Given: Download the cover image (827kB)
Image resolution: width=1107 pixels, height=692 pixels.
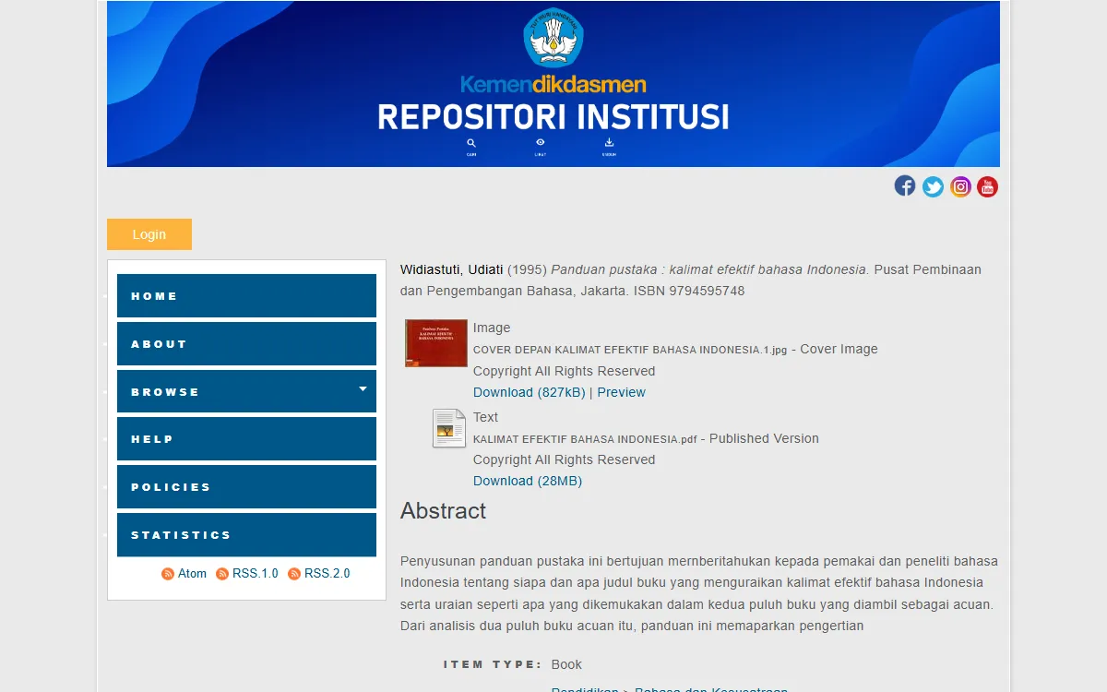Looking at the screenshot, I should (530, 392).
